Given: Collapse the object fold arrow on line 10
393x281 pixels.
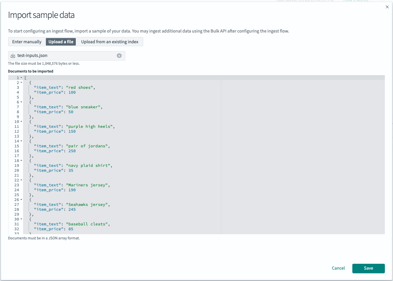Looking at the screenshot, I should click(x=21, y=122).
